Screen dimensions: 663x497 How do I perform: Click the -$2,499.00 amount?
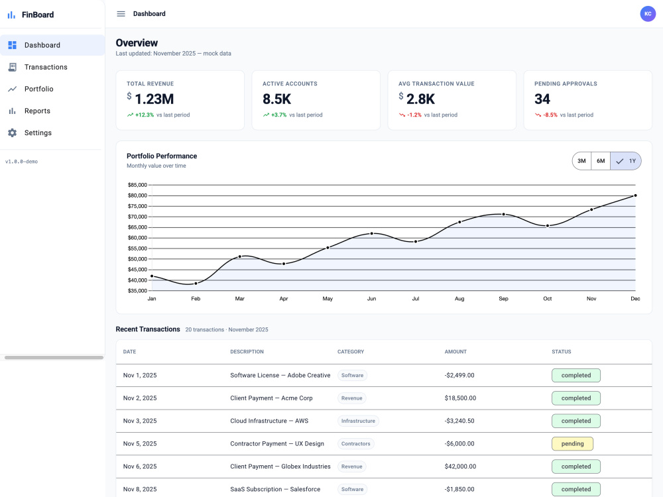click(459, 375)
